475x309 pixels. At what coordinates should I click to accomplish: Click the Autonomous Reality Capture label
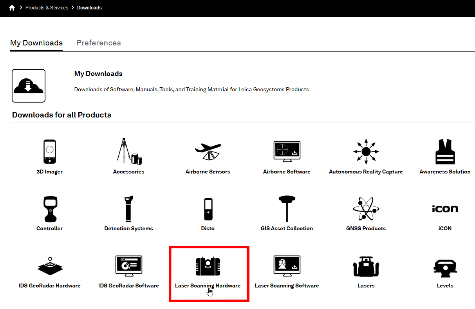[x=366, y=172]
